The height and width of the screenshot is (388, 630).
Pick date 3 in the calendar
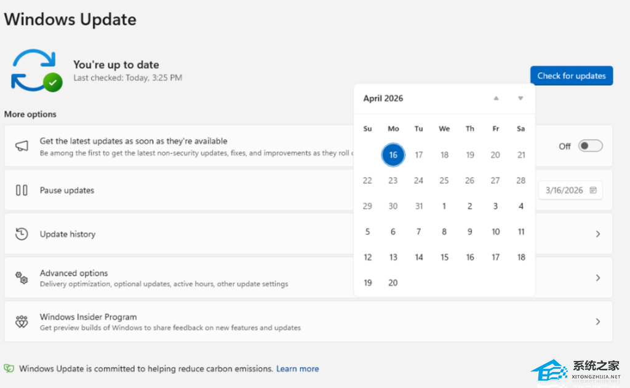(x=495, y=206)
